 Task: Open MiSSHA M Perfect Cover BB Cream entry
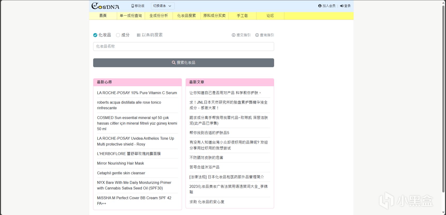134,201
